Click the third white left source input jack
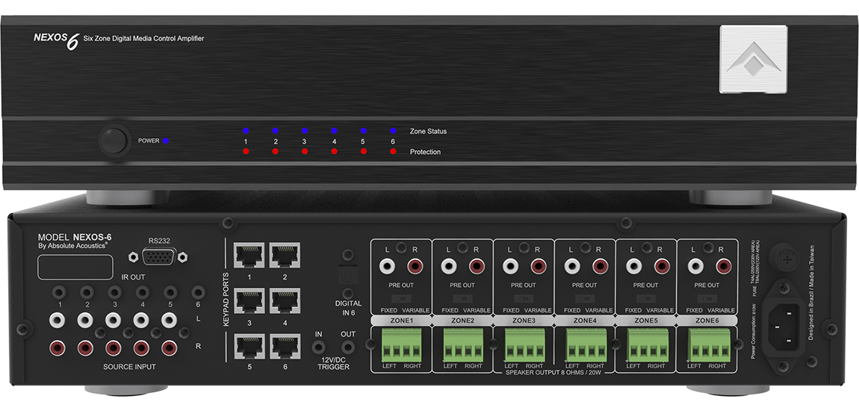 [114, 320]
